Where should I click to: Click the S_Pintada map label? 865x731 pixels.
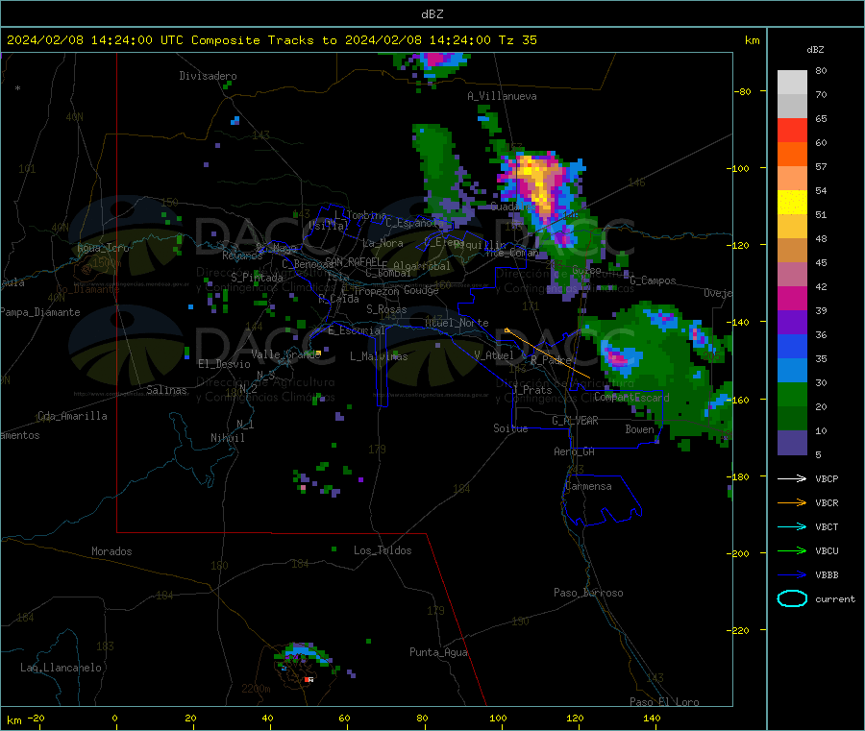[257, 278]
